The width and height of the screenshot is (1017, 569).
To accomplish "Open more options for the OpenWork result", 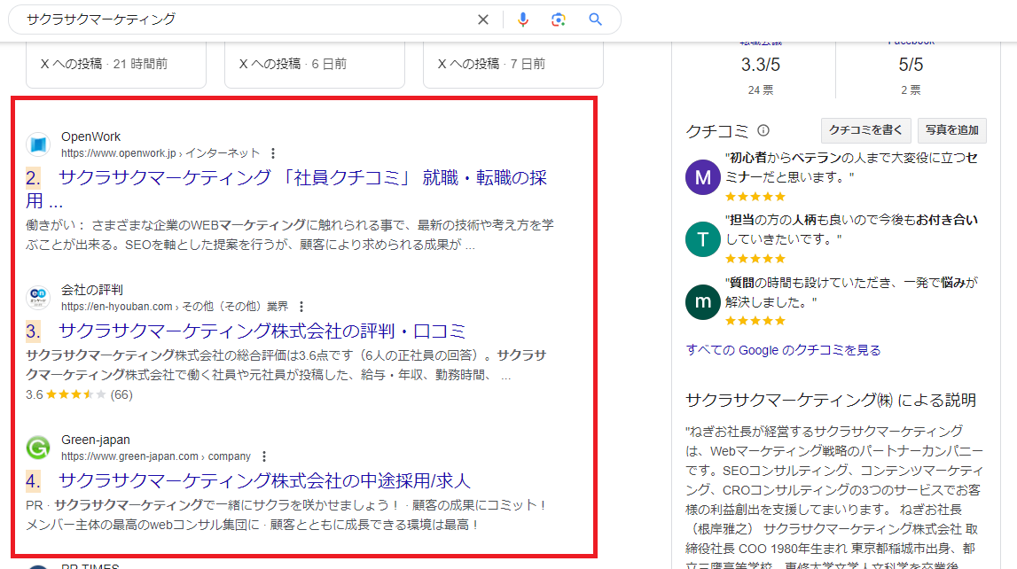I will coord(273,153).
